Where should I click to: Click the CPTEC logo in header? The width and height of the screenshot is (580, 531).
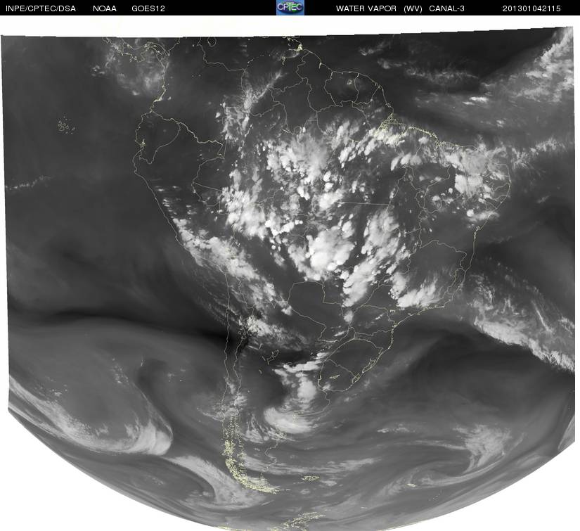coord(290,8)
